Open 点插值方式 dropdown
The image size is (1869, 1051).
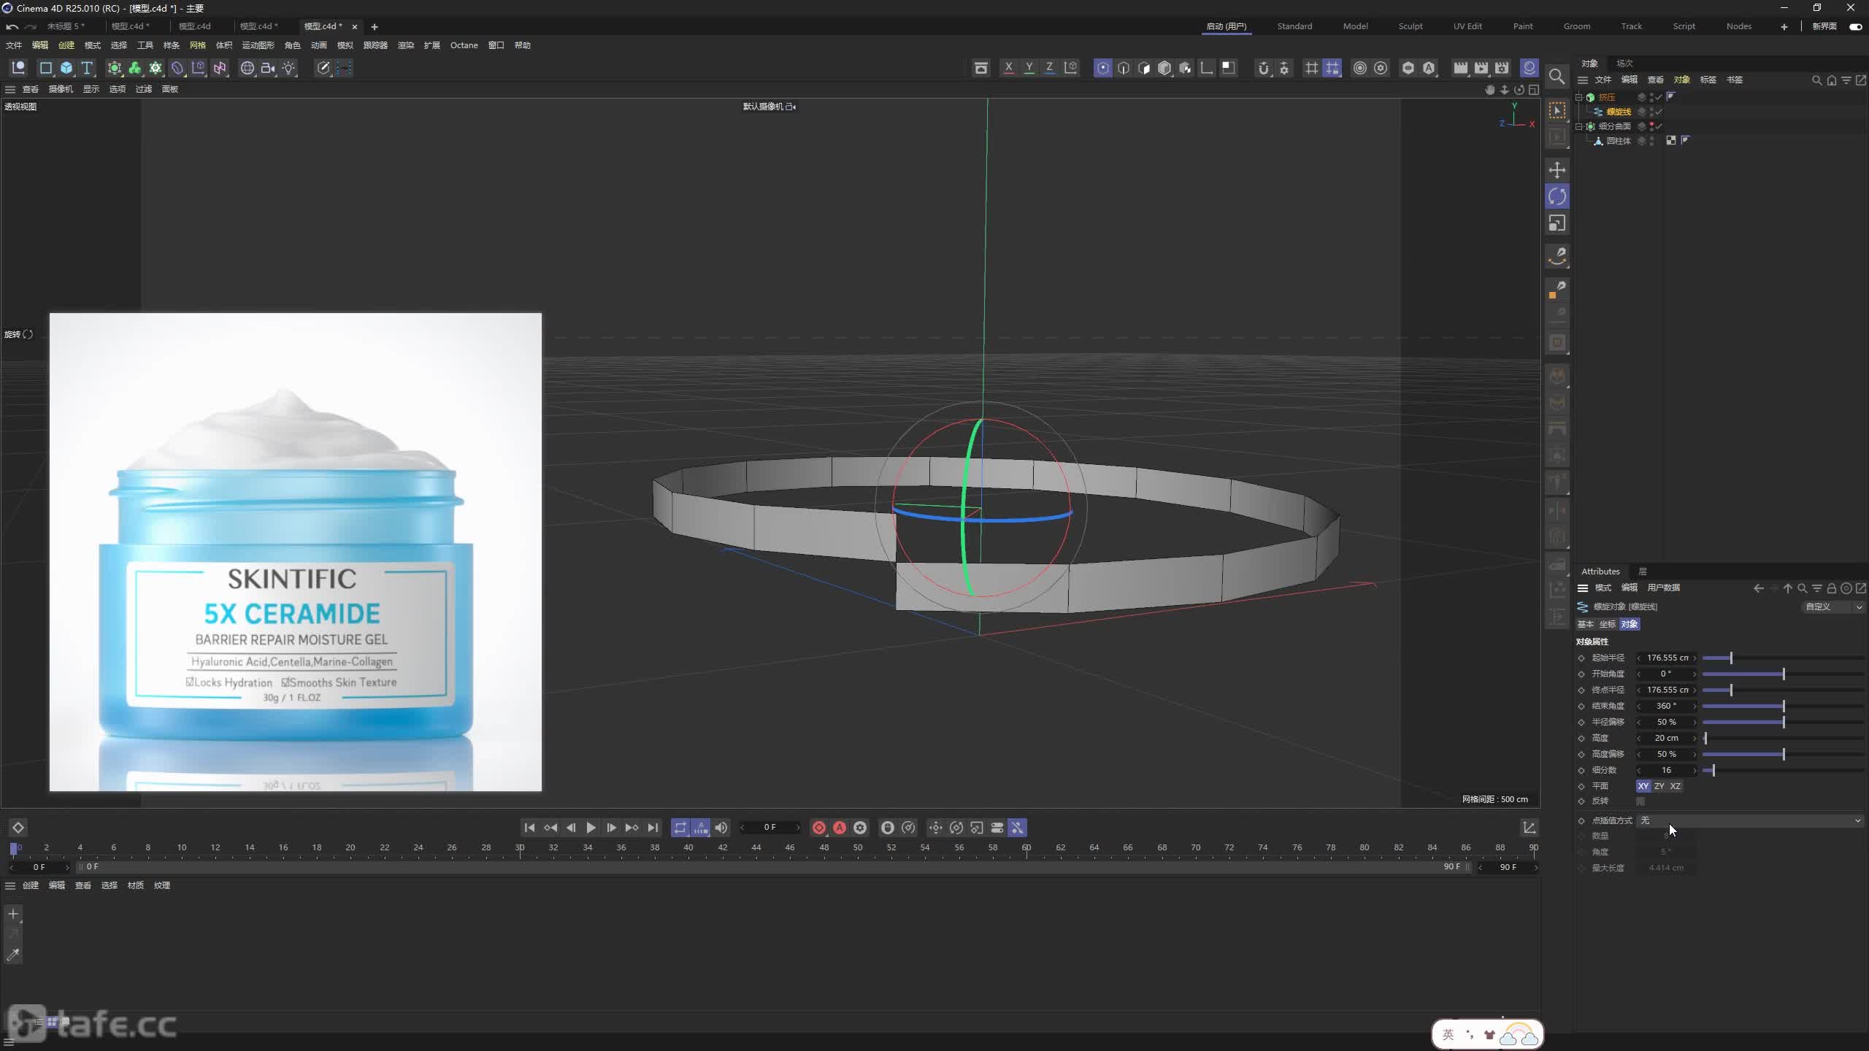[1749, 821]
